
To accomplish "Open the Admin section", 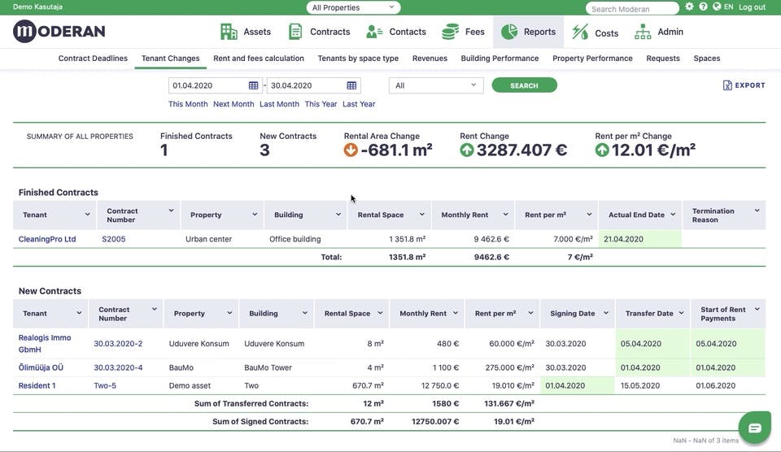I will point(658,32).
